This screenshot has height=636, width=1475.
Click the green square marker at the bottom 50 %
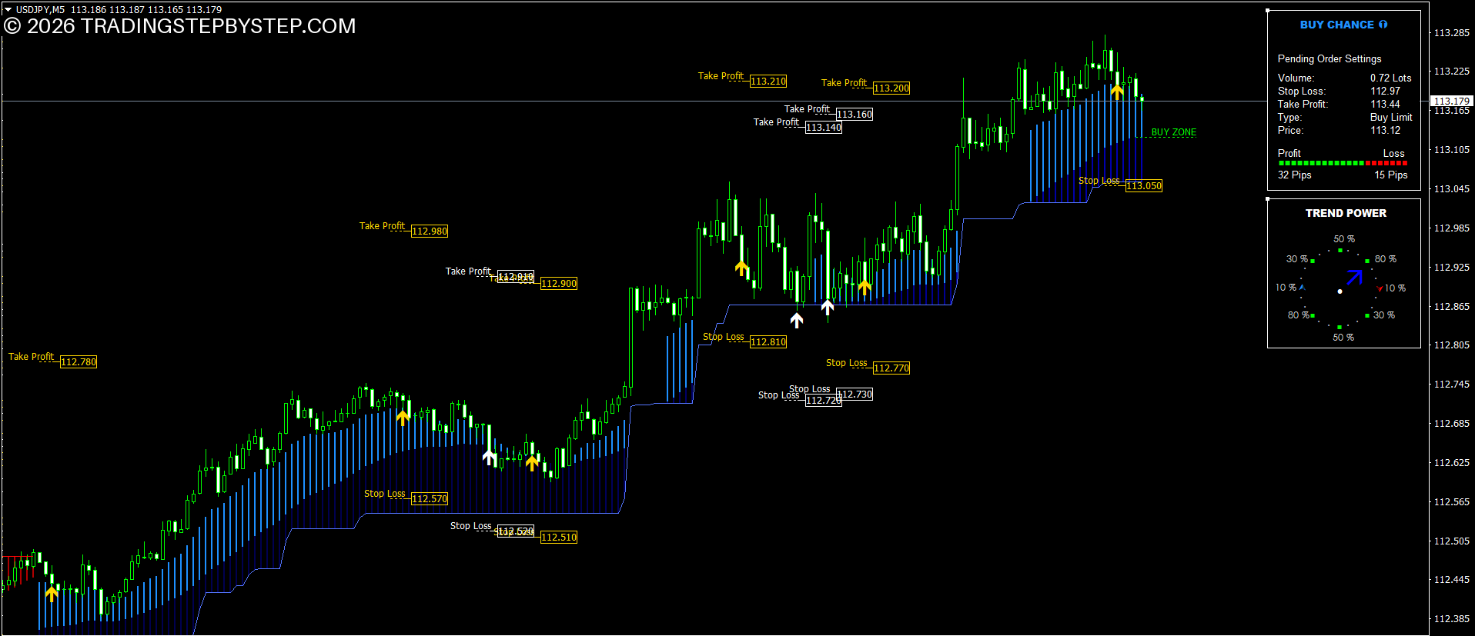1340,327
